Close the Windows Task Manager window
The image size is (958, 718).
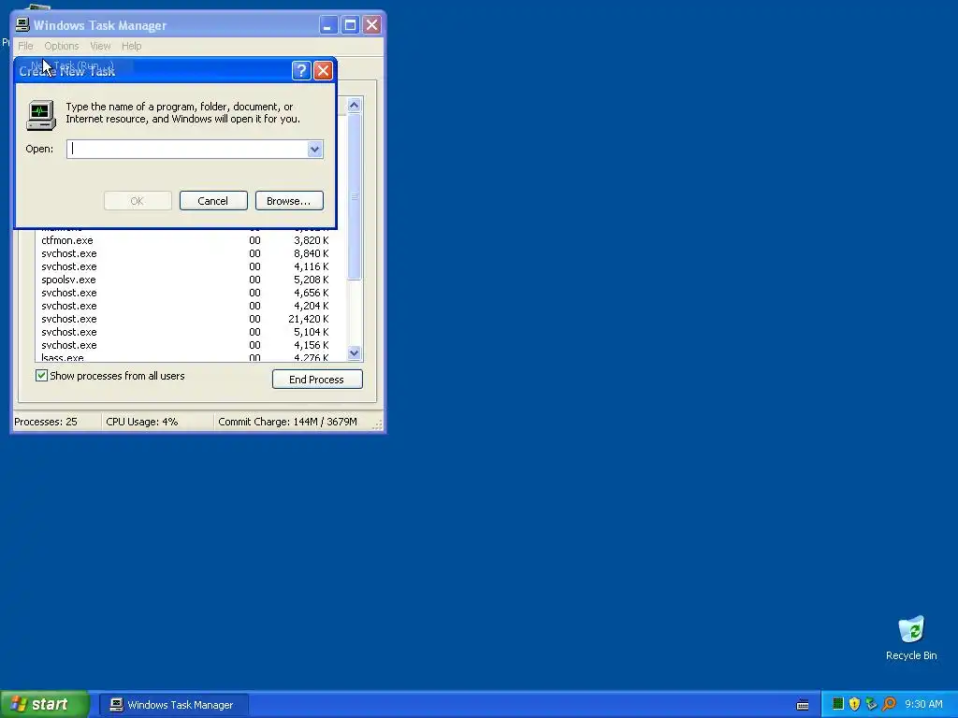(x=371, y=25)
